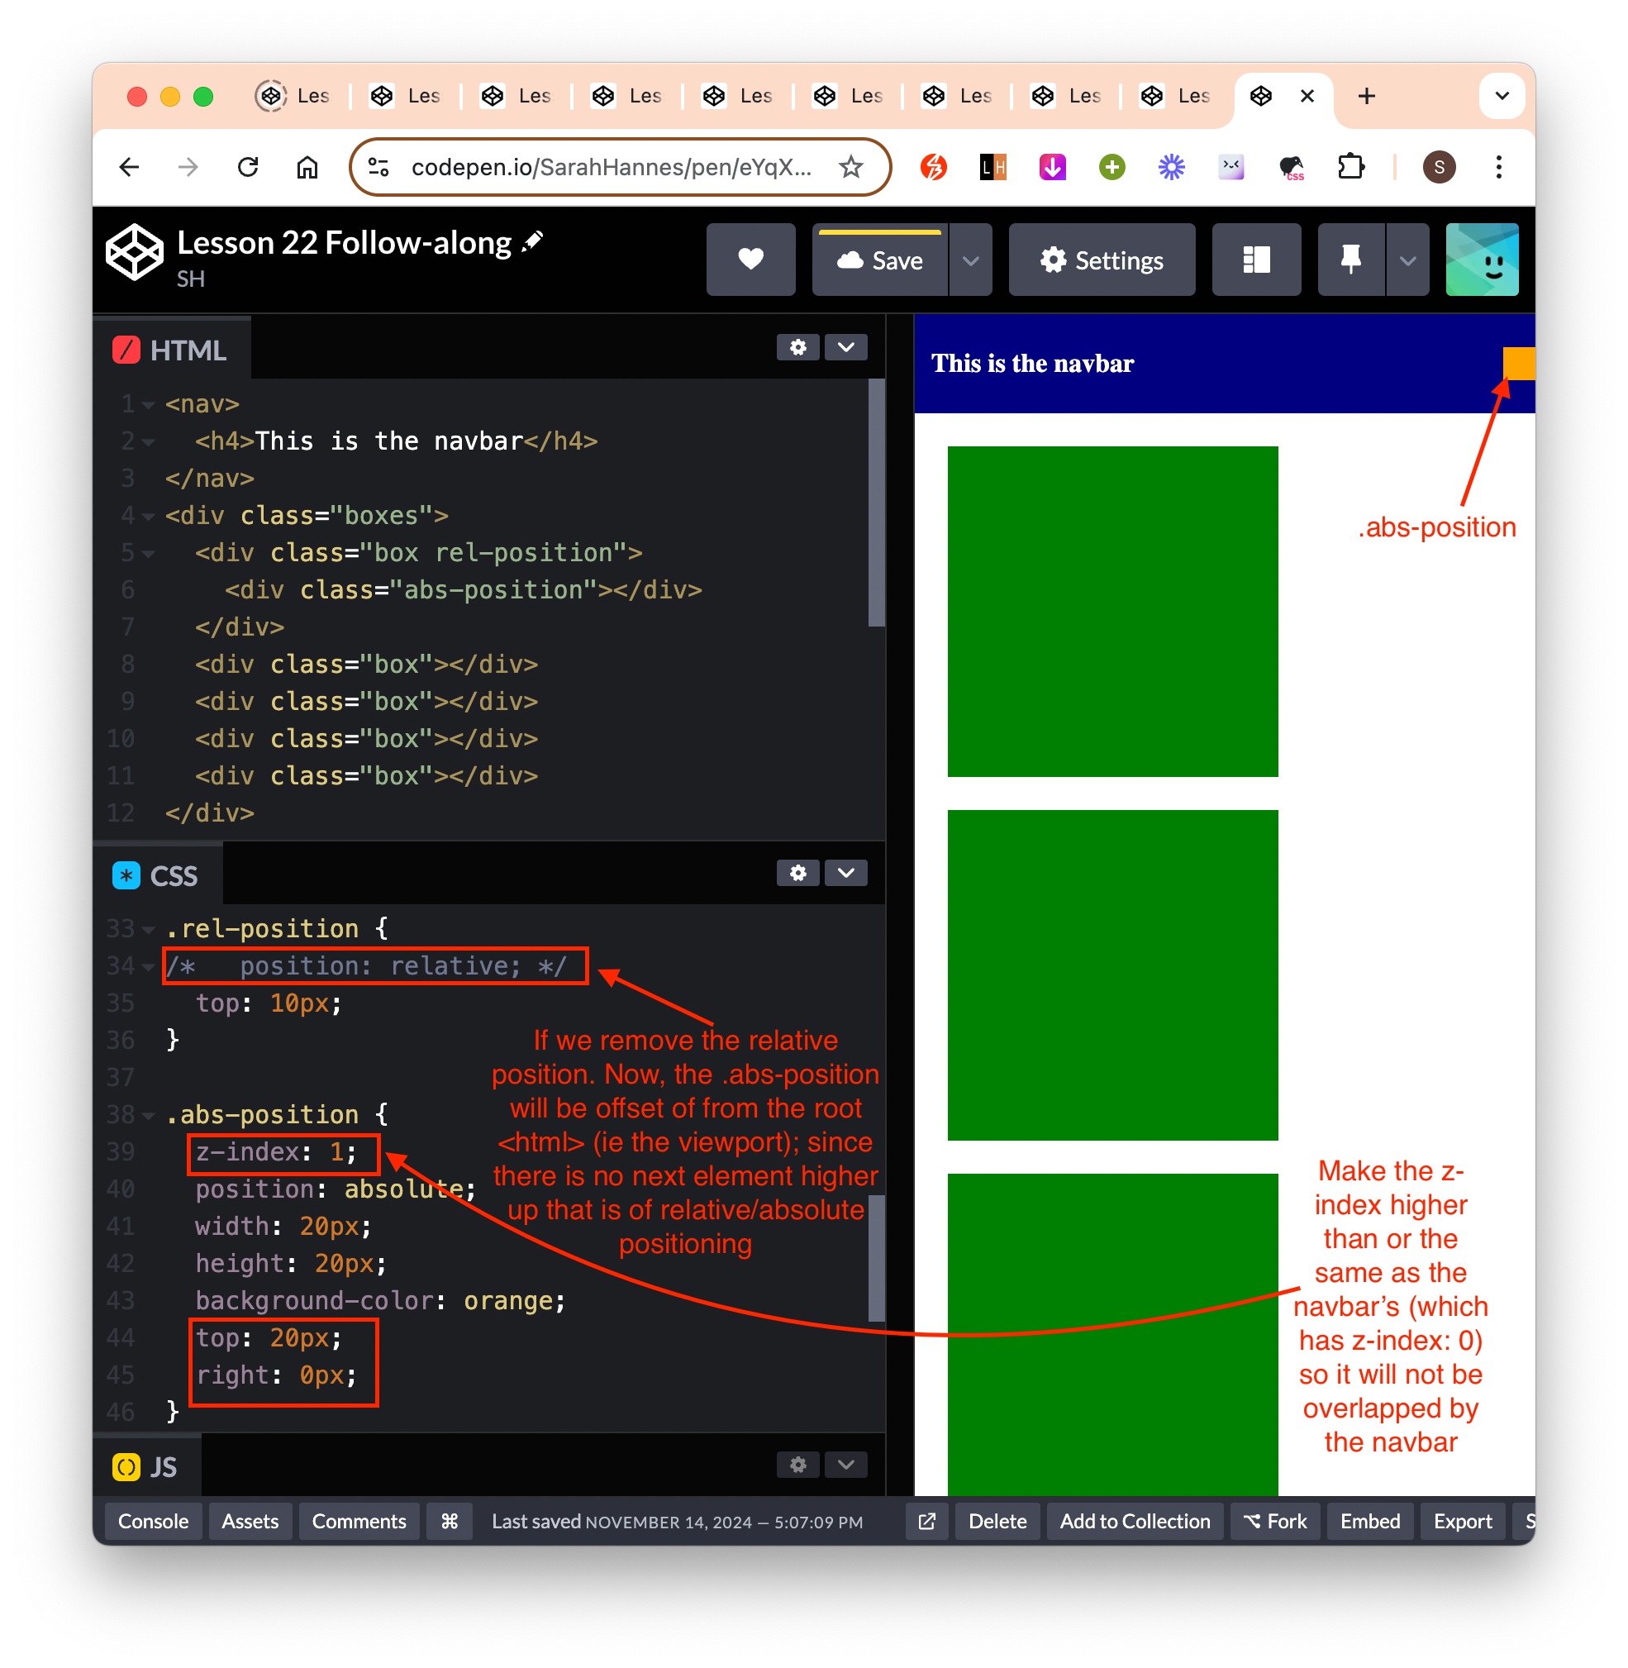The width and height of the screenshot is (1628, 1668).
Task: Go forward in browser history
Action: pos(188,167)
